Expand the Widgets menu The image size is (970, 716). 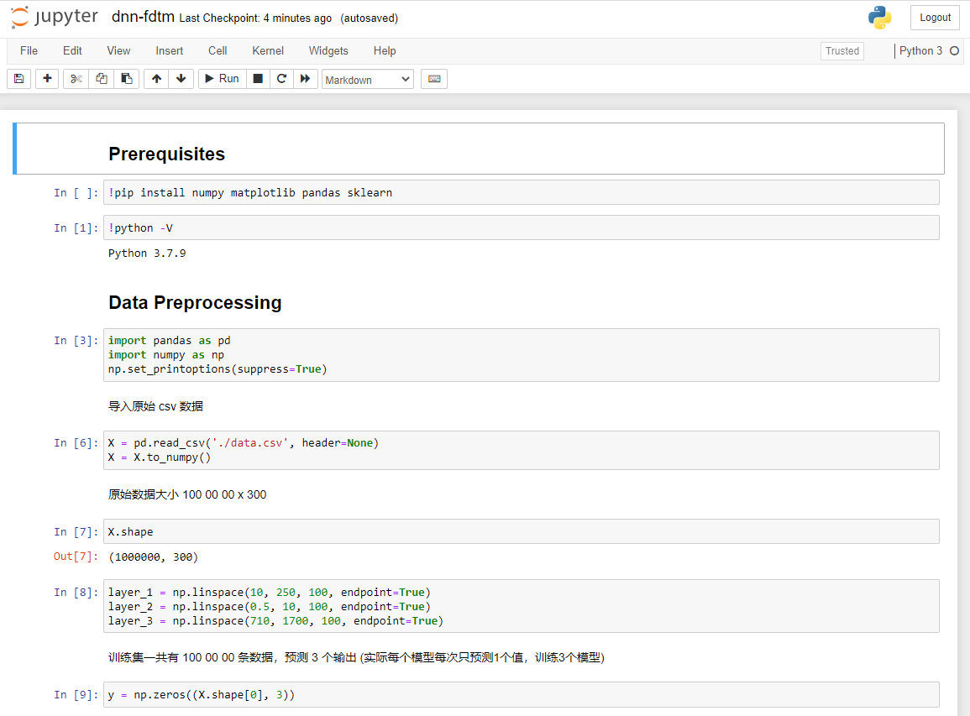(328, 51)
